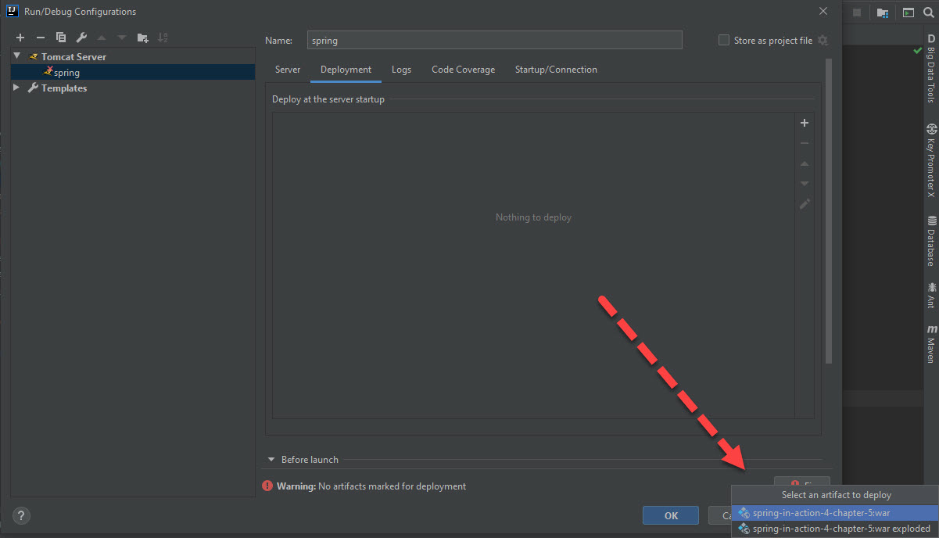The height and width of the screenshot is (538, 939).
Task: Move configuration up in the left toolbar
Action: (x=102, y=38)
